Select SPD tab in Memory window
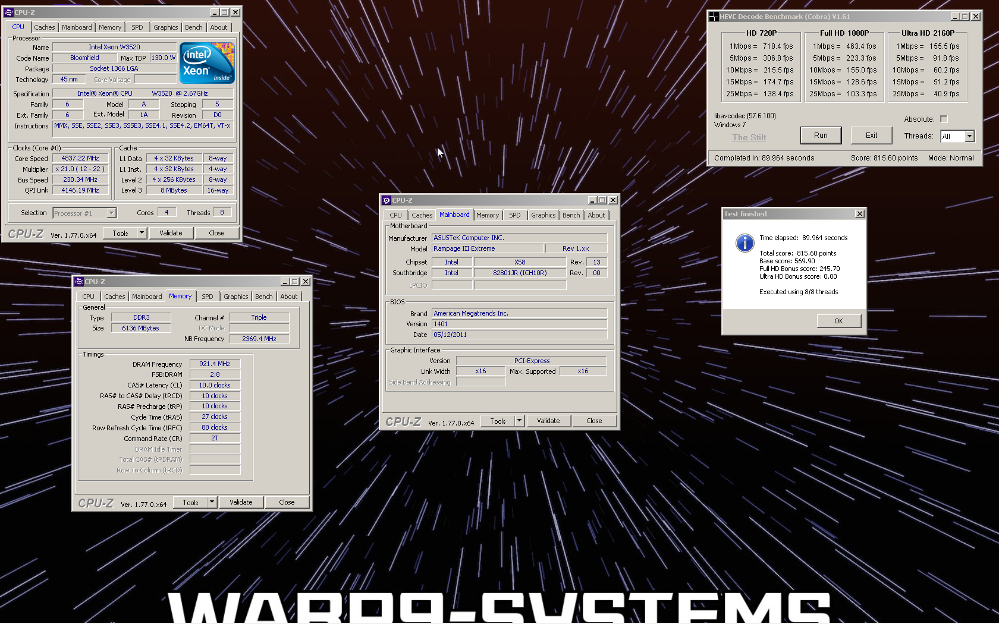999x624 pixels. pos(207,297)
